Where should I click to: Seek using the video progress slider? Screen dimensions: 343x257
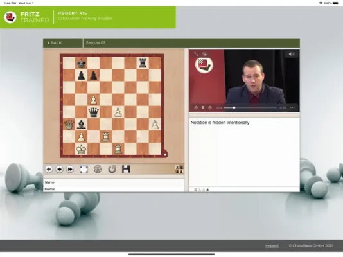click(x=250, y=107)
